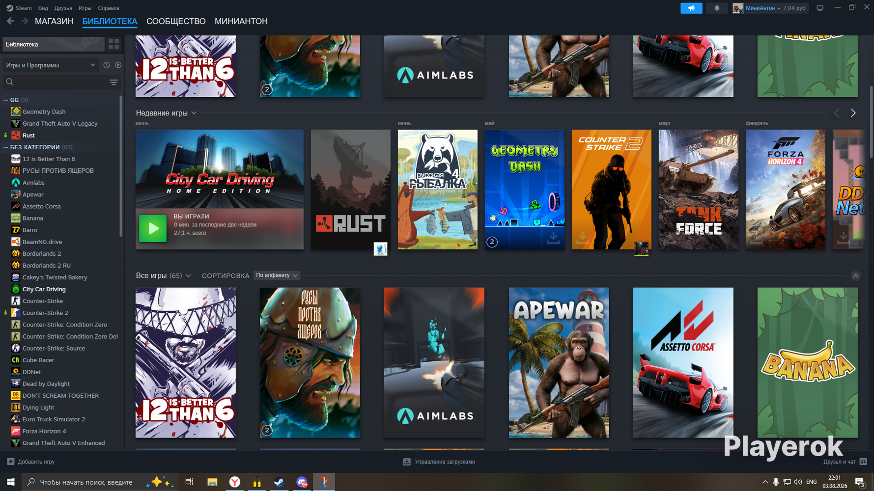Show hidden system tray icons chevron

tap(765, 482)
